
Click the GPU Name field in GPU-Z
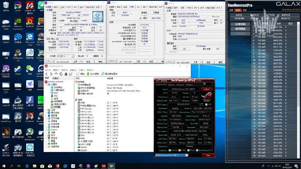point(184,89)
